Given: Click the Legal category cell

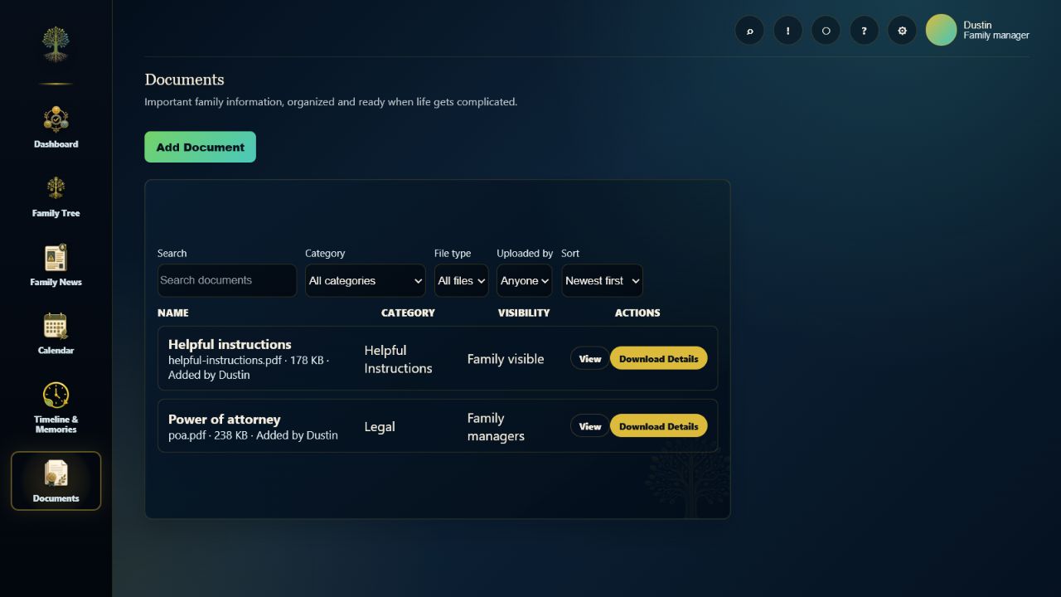Looking at the screenshot, I should [x=379, y=427].
